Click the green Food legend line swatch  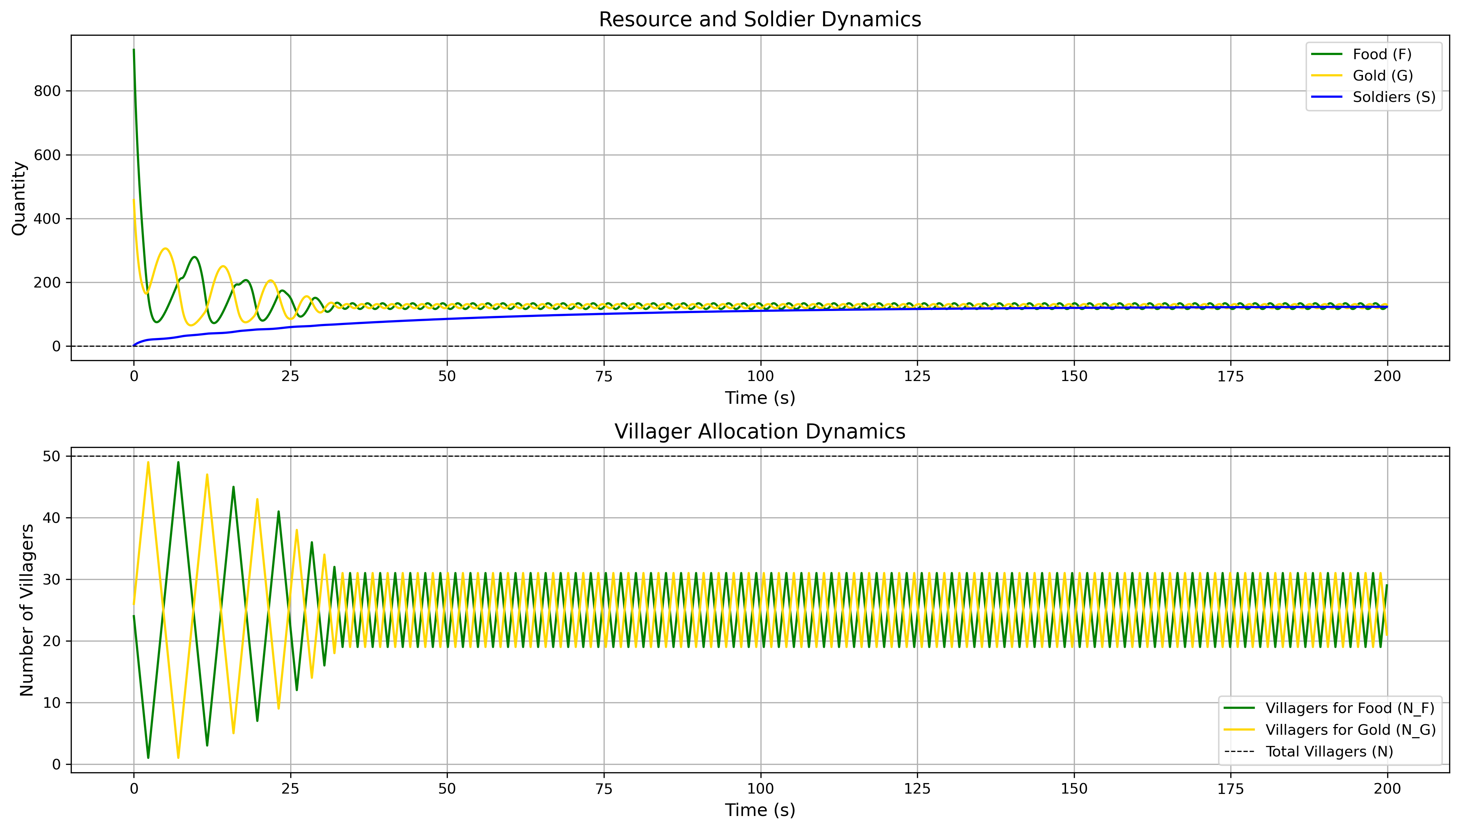click(x=1327, y=54)
